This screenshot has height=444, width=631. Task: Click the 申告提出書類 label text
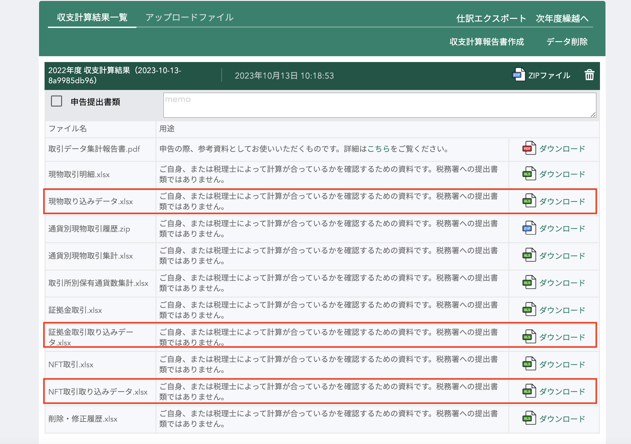point(95,102)
